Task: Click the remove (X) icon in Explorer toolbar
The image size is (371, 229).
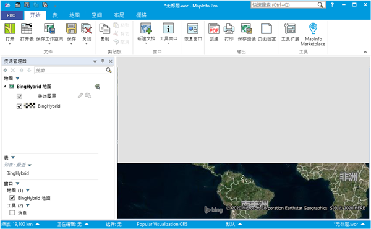Action: coord(13,71)
